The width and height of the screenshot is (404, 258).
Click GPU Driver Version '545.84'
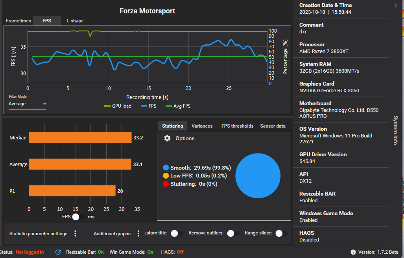point(307,161)
